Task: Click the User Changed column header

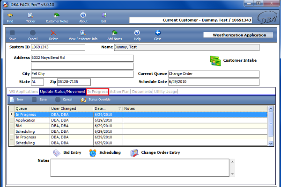Action: click(71, 108)
